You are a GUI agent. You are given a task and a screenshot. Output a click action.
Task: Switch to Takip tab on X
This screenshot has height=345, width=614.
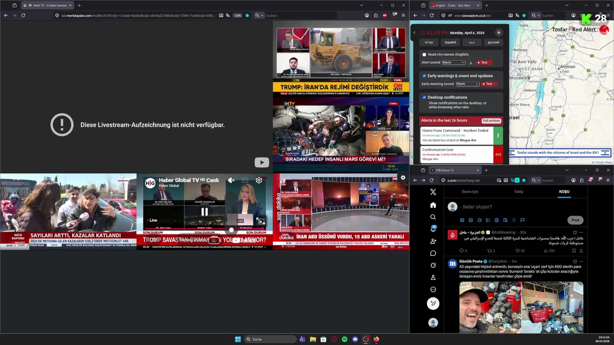[519, 192]
